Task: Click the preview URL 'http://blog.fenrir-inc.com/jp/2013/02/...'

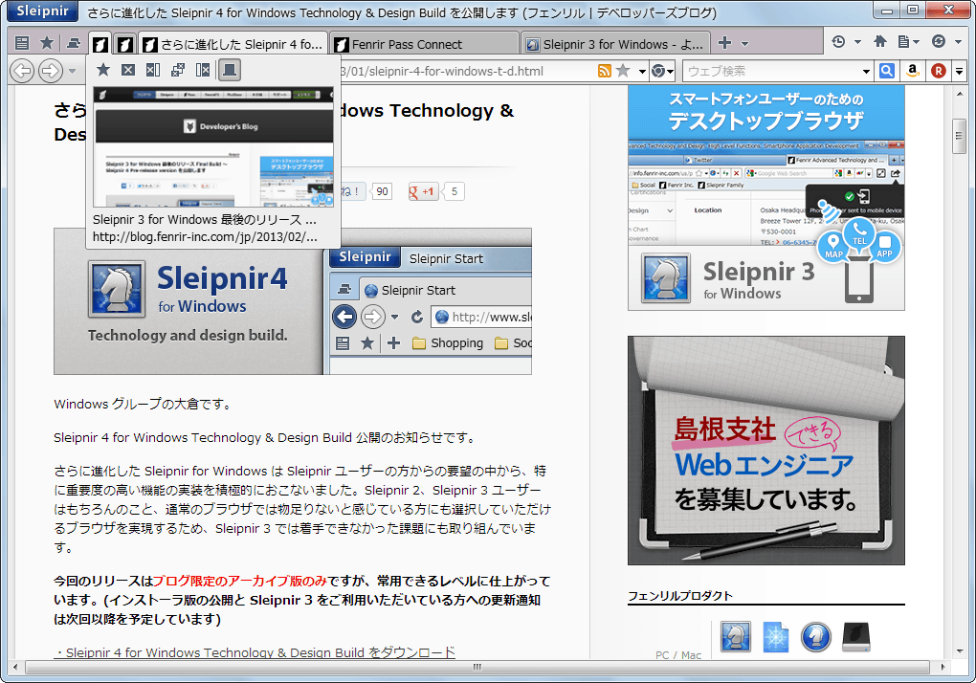Action: [x=205, y=237]
